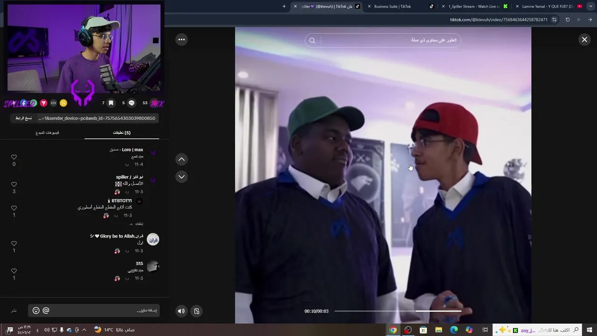Like the BTBTOT11 reply comment
Screen dimensions: 597x336
(14, 208)
